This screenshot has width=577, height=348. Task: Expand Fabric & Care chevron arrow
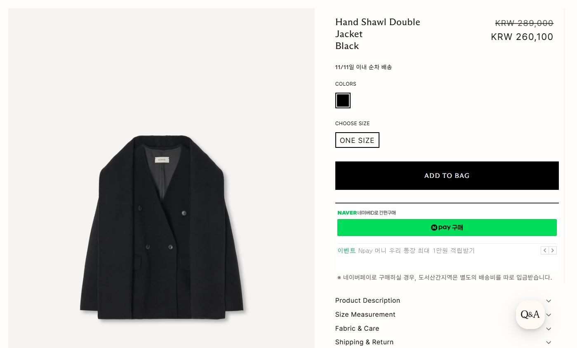coord(549,329)
